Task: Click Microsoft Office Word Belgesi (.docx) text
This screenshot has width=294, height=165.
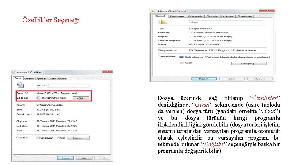Action: 57,93
